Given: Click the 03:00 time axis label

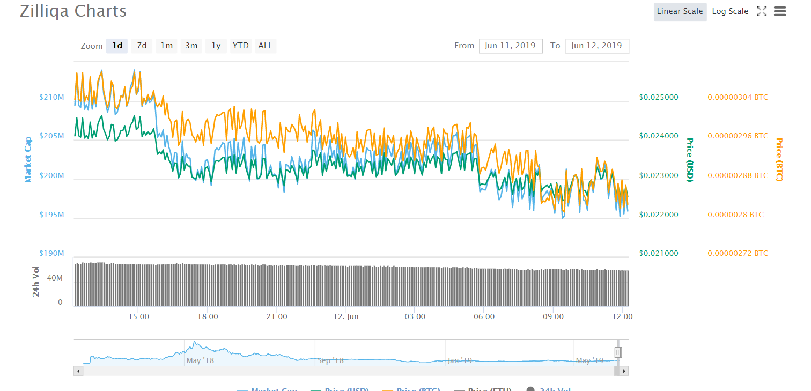Looking at the screenshot, I should [415, 316].
